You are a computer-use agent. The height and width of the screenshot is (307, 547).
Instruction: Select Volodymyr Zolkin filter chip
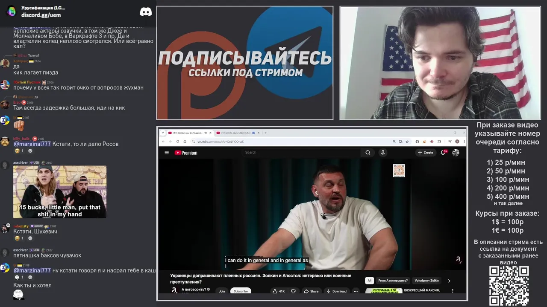(426, 281)
